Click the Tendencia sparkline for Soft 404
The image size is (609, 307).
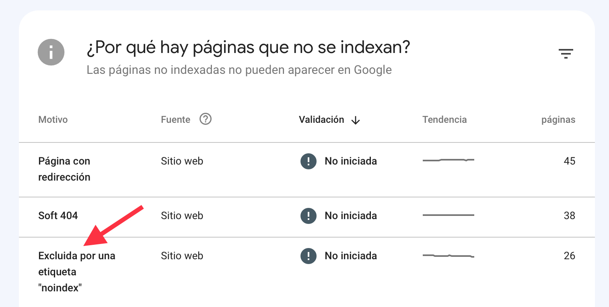448,216
